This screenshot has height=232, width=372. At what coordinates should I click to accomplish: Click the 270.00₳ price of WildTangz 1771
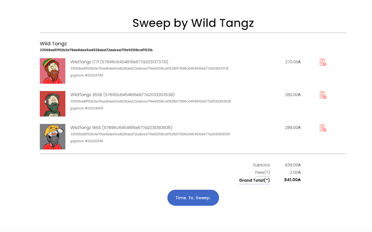(293, 62)
